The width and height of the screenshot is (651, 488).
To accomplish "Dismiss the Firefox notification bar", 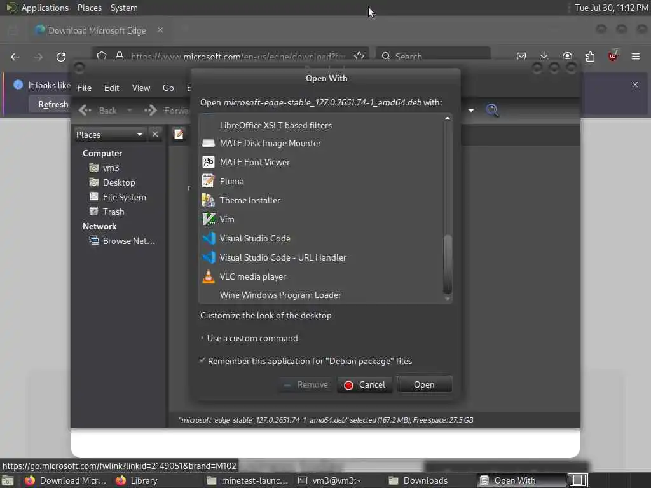I will [635, 85].
